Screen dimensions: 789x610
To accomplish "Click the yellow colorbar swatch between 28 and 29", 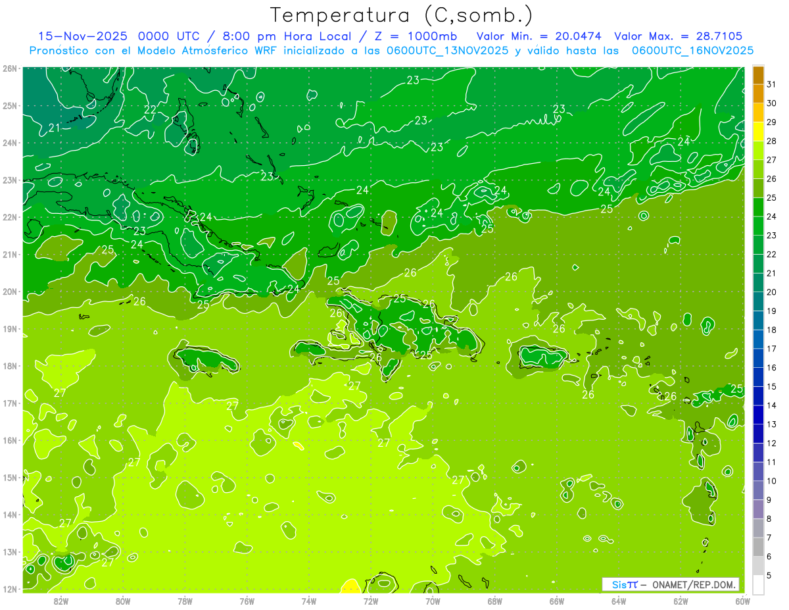I will pyautogui.click(x=759, y=132).
